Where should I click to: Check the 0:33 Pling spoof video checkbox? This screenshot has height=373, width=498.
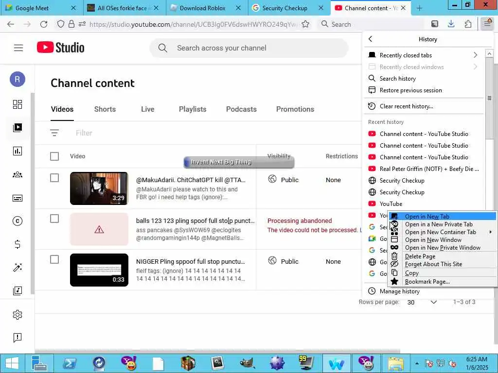[x=54, y=259]
